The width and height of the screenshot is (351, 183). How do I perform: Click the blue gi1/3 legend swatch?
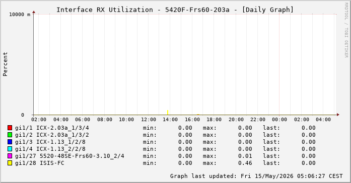[10, 142]
